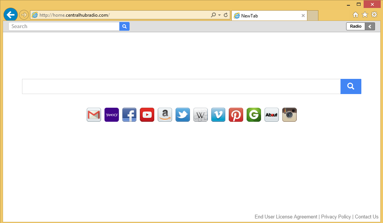Open the browser Tools gear icon
The height and width of the screenshot is (223, 383).
click(x=374, y=15)
